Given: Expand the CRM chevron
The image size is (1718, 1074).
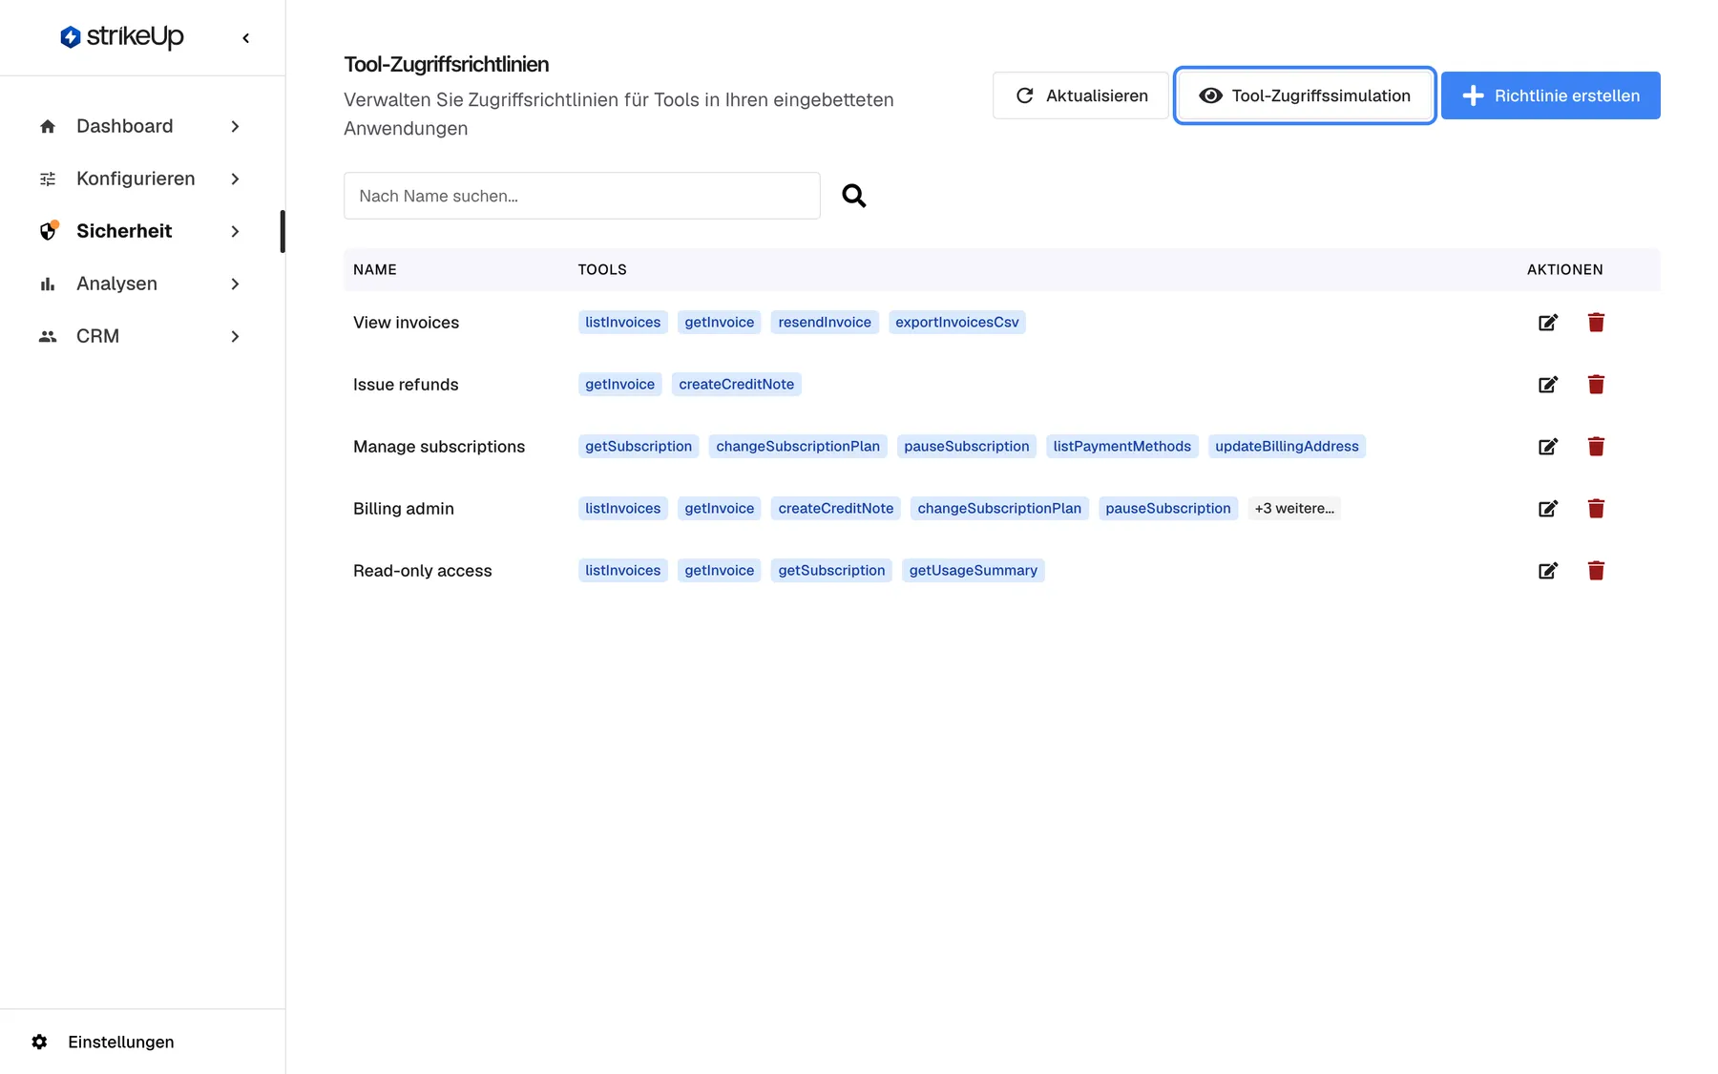Looking at the screenshot, I should (x=235, y=336).
